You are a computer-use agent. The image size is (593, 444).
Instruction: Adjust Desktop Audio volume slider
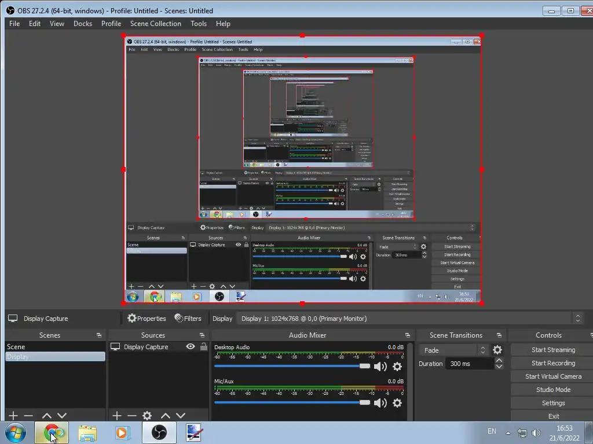pyautogui.click(x=292, y=366)
